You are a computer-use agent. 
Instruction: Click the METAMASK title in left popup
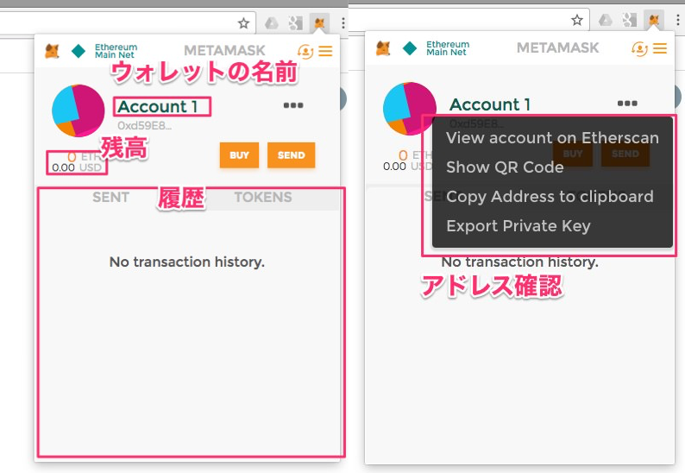tap(224, 51)
